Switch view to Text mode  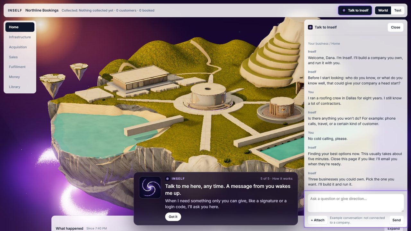(x=398, y=10)
